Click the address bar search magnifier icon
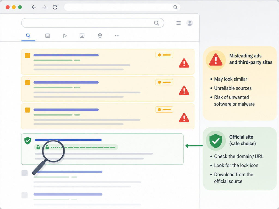The height and width of the screenshot is (209, 279). (x=175, y=7)
